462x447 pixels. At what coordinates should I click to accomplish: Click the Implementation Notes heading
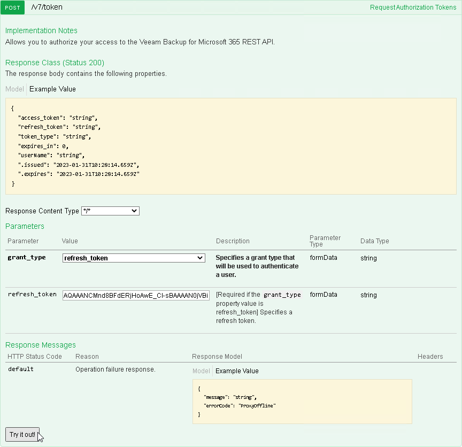point(41,30)
